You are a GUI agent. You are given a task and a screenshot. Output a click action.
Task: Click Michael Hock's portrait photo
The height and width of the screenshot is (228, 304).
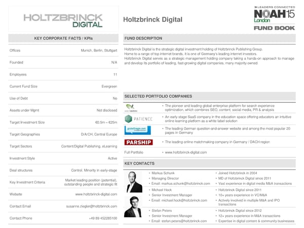click(x=133, y=206)
